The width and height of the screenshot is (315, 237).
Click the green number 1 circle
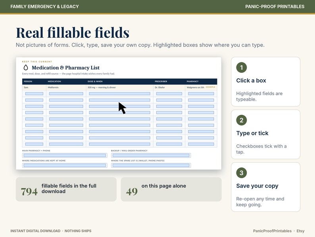pyautogui.click(x=242, y=68)
